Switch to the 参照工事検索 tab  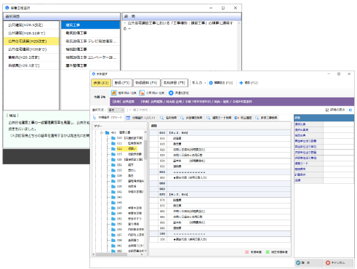tap(266, 118)
